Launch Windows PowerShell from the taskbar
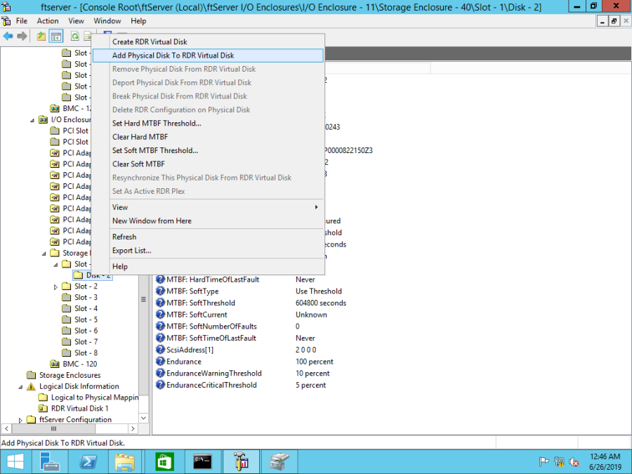The width and height of the screenshot is (632, 474). click(88, 461)
